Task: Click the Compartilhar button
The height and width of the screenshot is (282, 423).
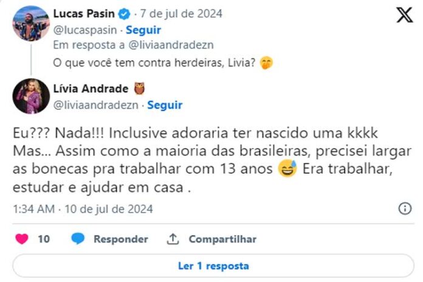Action: tap(222, 239)
